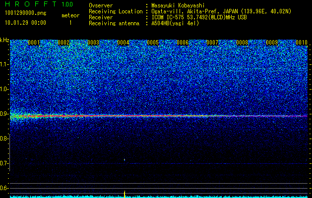312x198 pixels.
Task: Click the Ovserver name Masayuki Kobayashi
Action: pyautogui.click(x=178, y=5)
